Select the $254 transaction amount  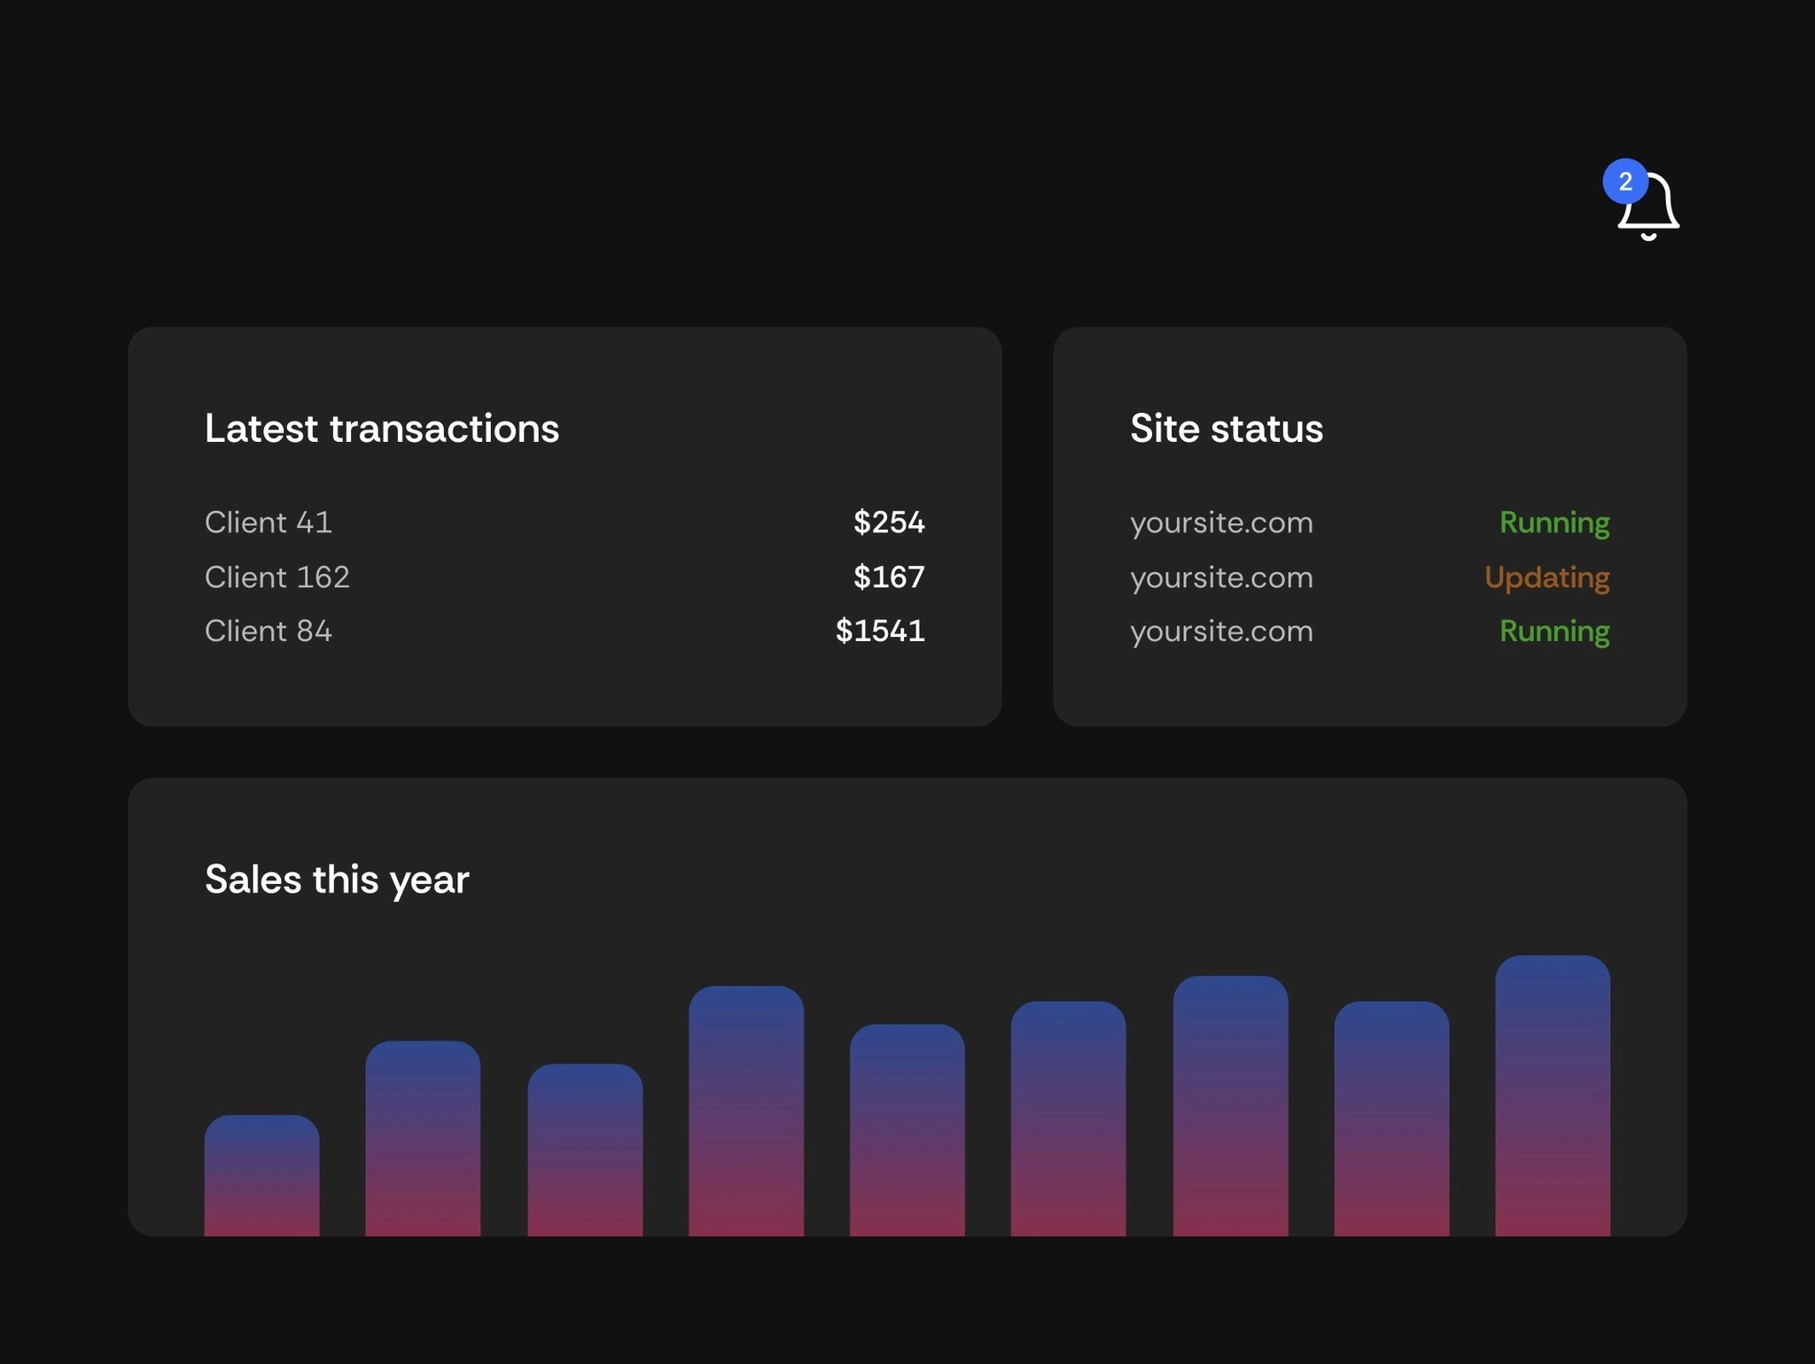click(x=888, y=523)
